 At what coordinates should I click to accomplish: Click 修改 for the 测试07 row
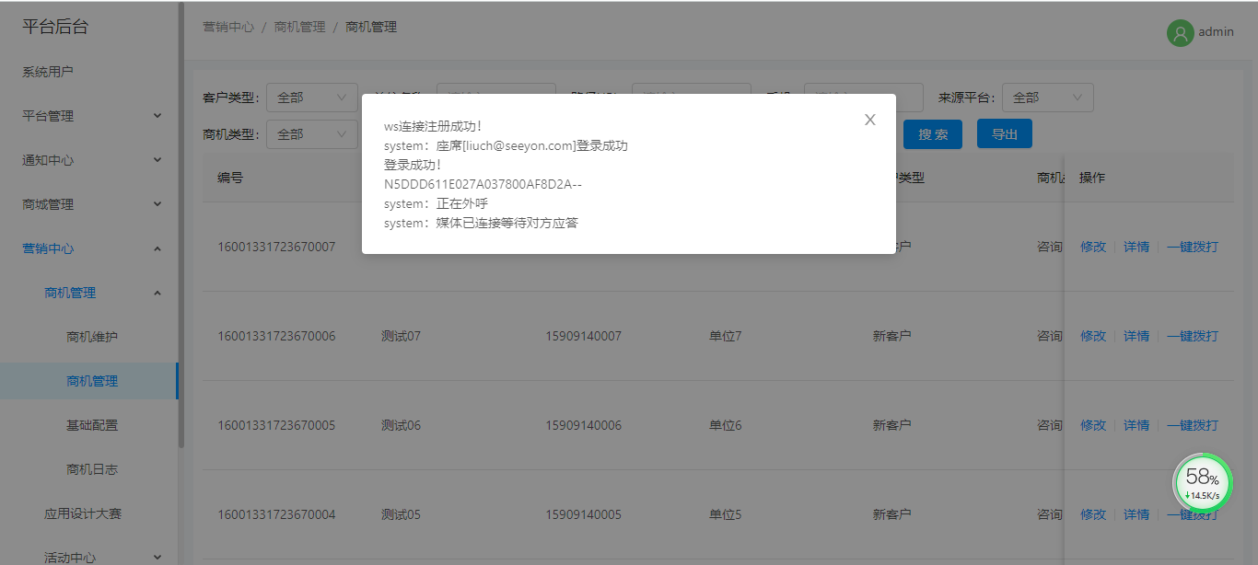tap(1093, 336)
